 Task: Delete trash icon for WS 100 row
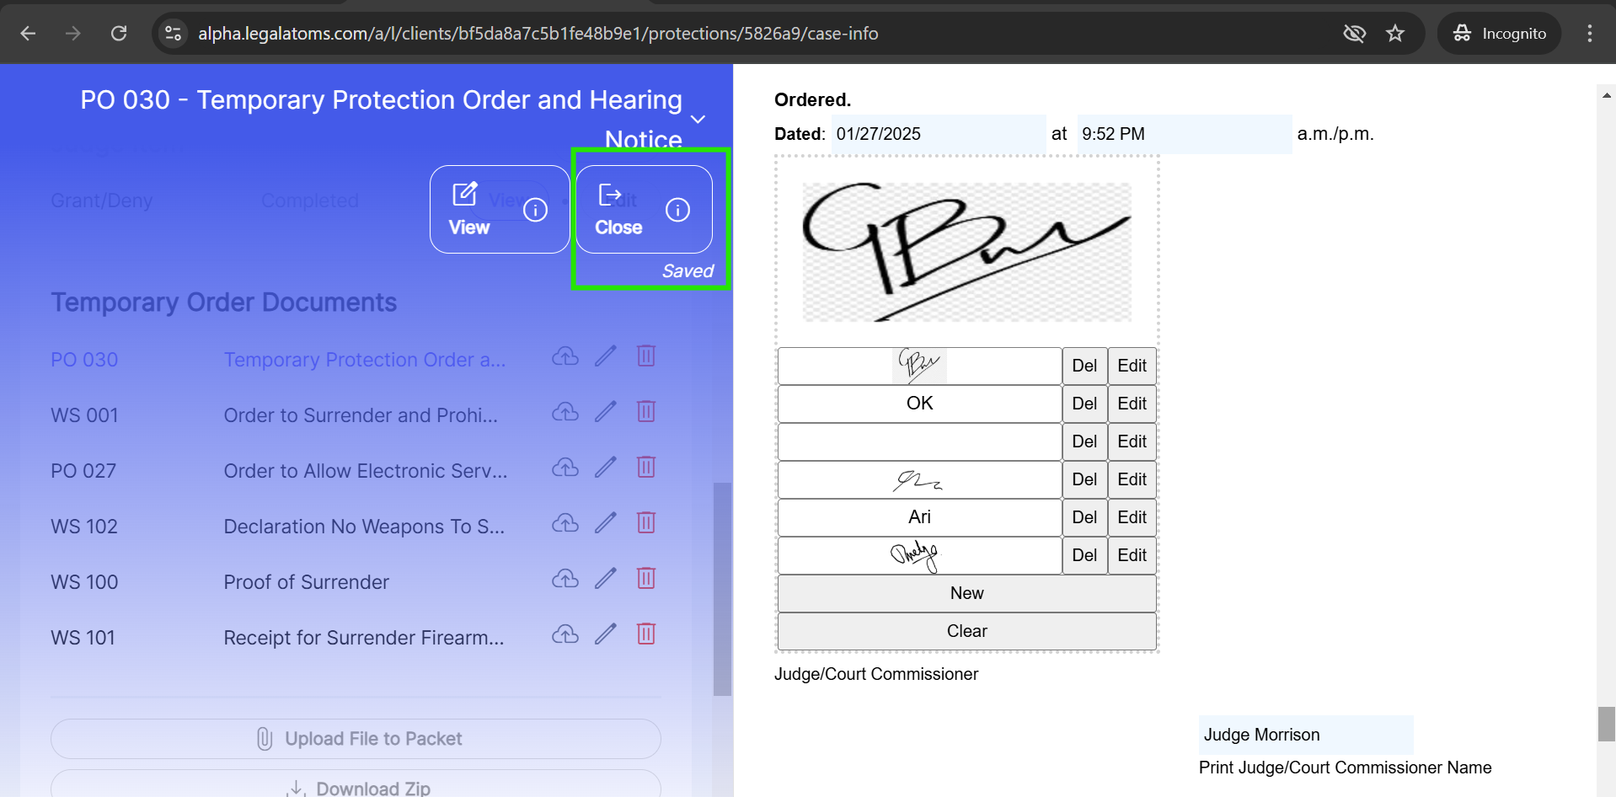(x=646, y=578)
